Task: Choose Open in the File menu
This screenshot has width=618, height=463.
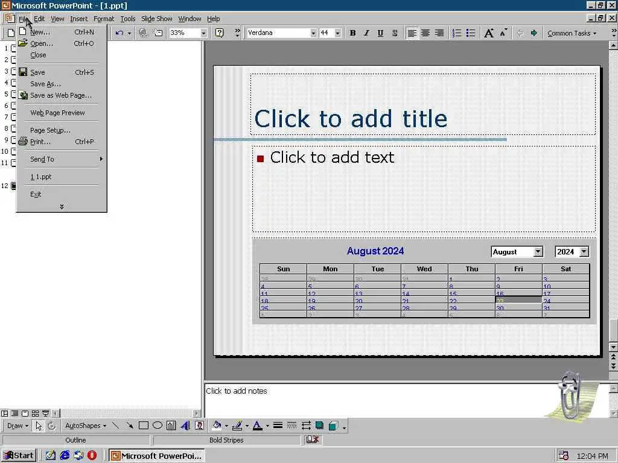Action: (62, 43)
